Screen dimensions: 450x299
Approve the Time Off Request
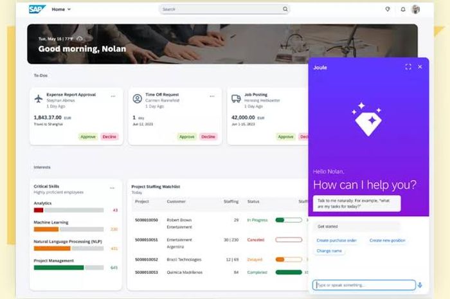coord(187,137)
